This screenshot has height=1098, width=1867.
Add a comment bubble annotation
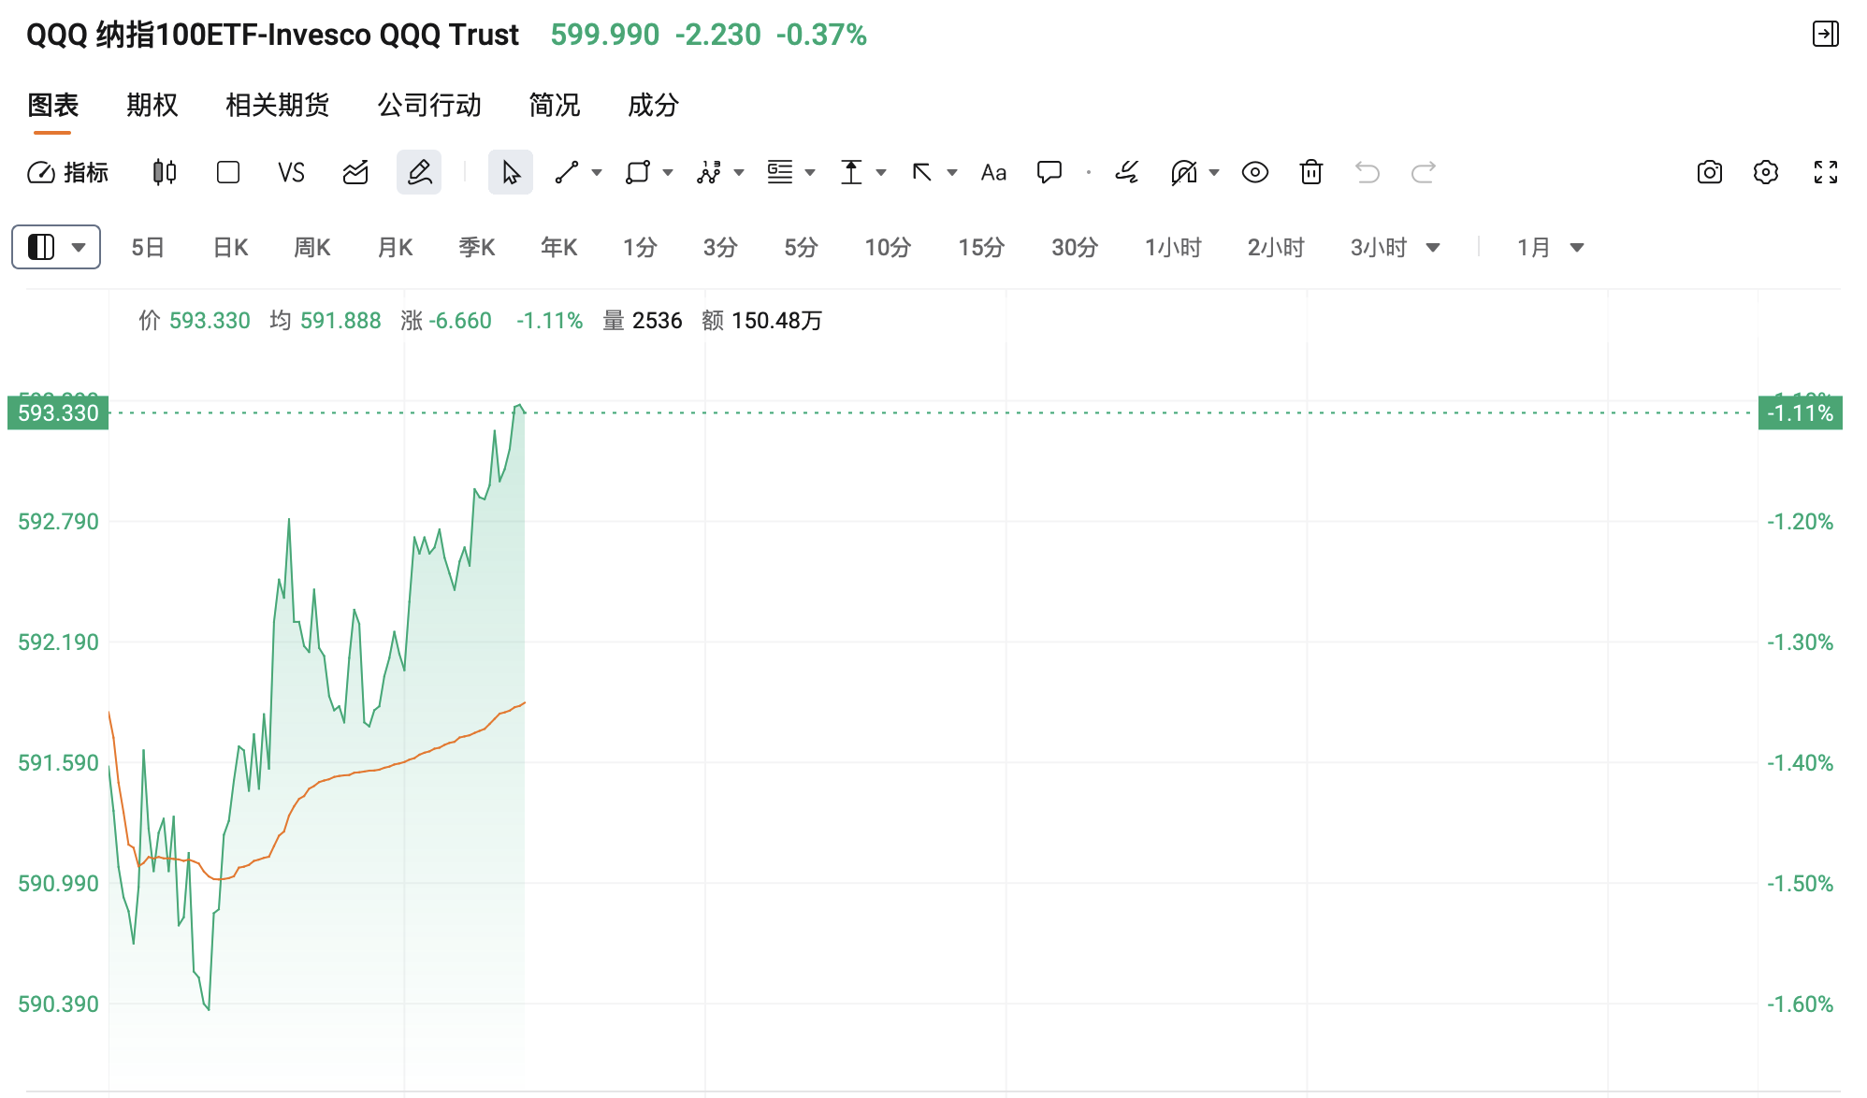[x=1049, y=172]
